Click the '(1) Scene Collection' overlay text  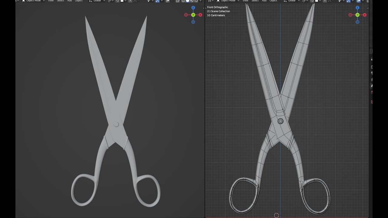click(219, 11)
